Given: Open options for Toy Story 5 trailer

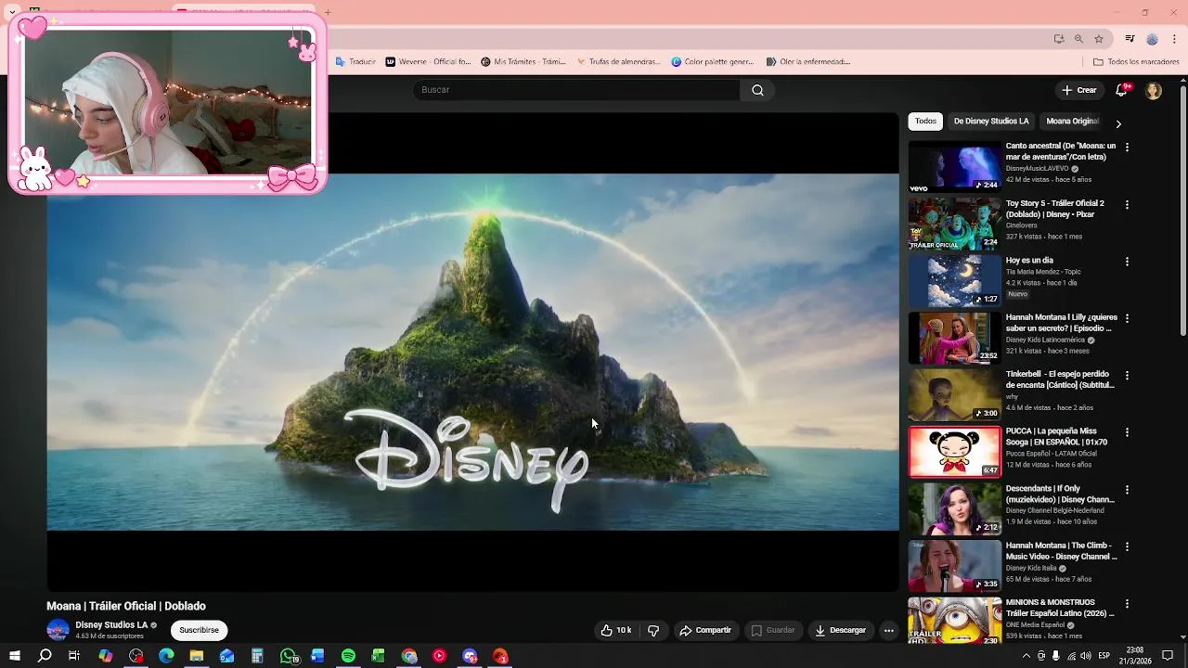Looking at the screenshot, I should pyautogui.click(x=1127, y=204).
